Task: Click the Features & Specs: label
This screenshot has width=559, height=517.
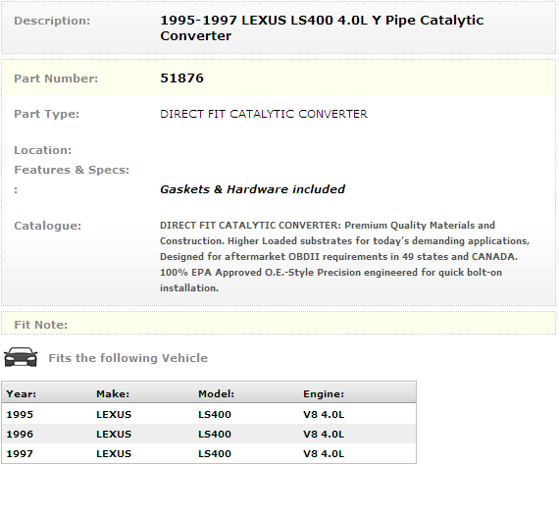Action: [x=72, y=170]
